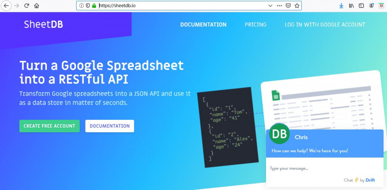Open the Library bookmarks icon
Image resolution: width=387 pixels, height=190 pixels.
tap(351, 6)
